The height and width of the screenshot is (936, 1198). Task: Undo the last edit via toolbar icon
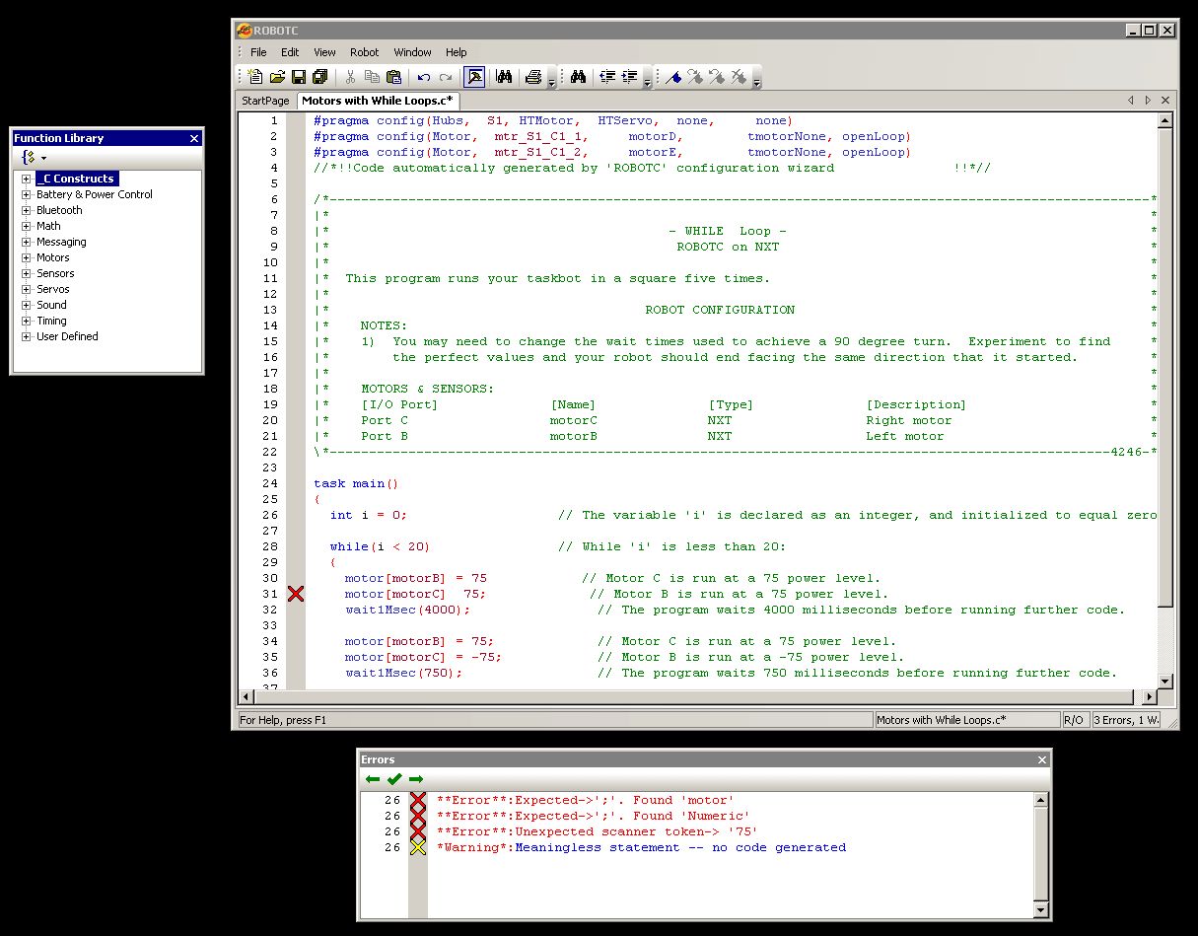424,76
